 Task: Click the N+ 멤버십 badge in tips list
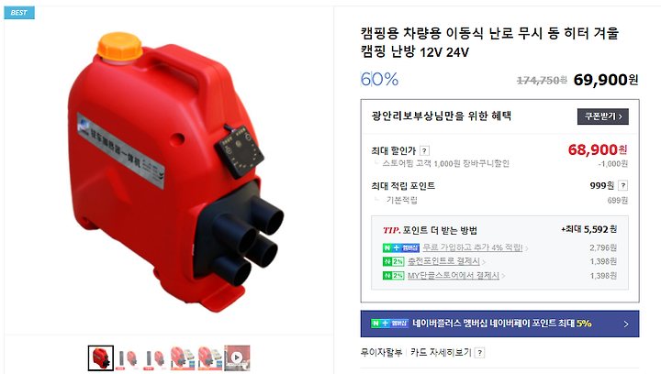[401, 247]
